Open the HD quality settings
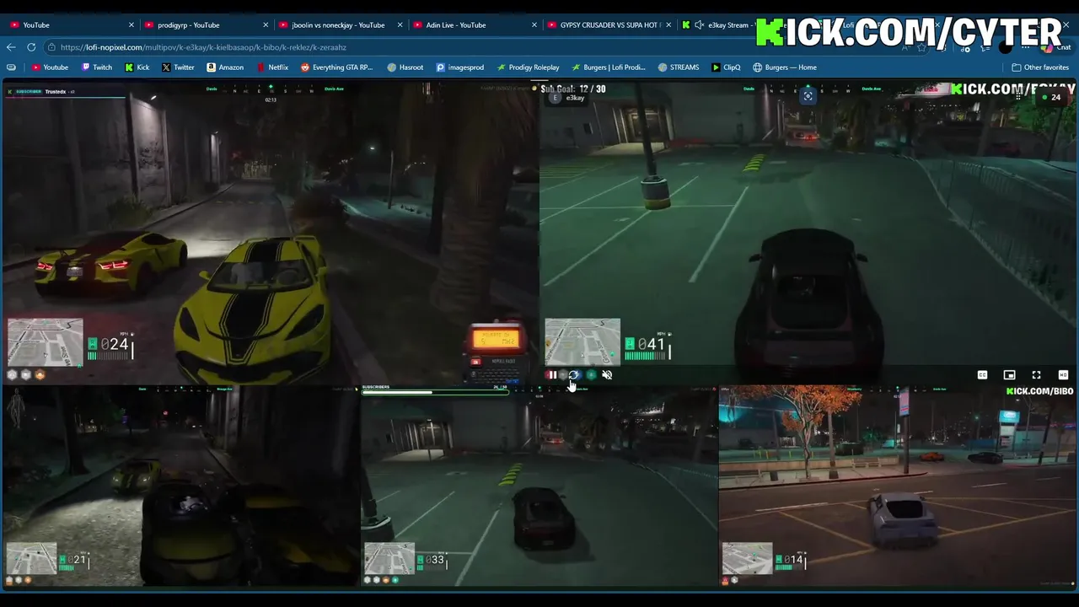1079x607 pixels. [1063, 375]
